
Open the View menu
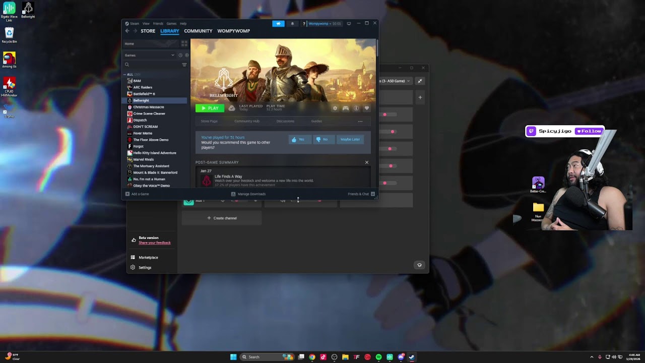click(146, 24)
